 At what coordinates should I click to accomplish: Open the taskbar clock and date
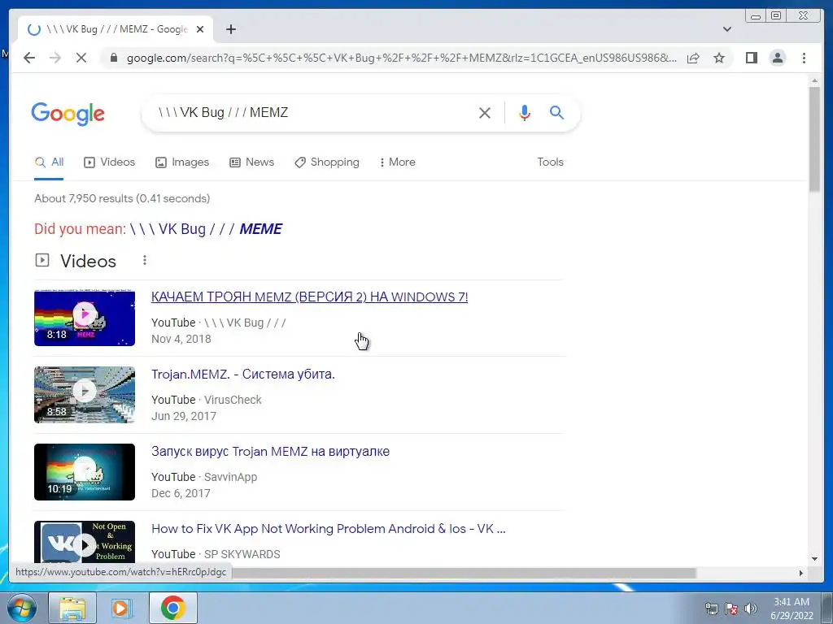click(792, 609)
